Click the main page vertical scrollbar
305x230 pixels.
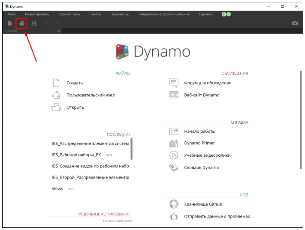coord(301,120)
